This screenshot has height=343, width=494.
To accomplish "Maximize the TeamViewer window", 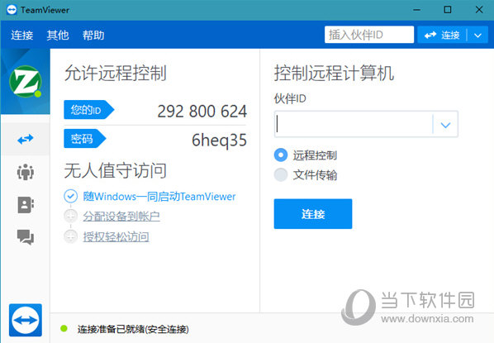I will pyautogui.click(x=448, y=10).
